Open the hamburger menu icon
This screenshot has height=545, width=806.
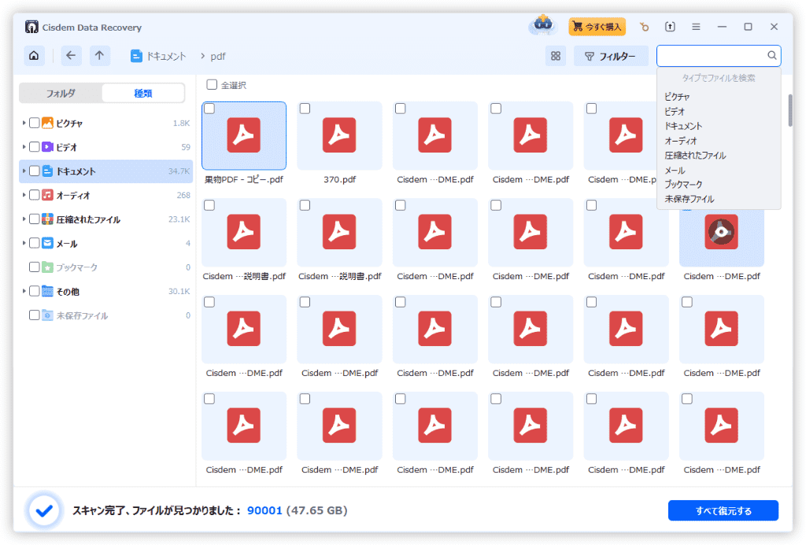[696, 27]
